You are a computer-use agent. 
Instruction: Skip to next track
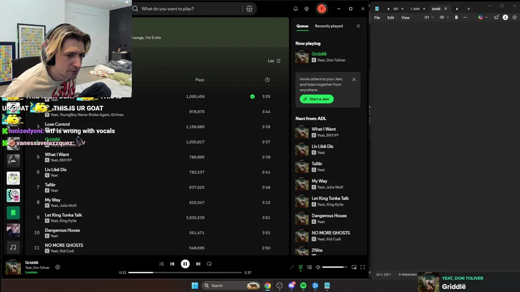click(198, 264)
